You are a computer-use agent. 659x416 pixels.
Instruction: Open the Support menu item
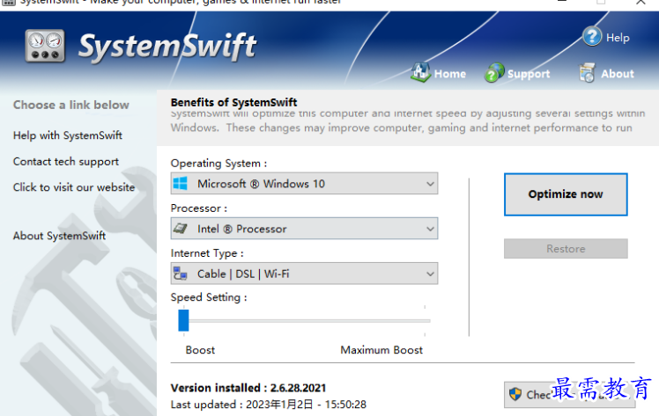(529, 74)
